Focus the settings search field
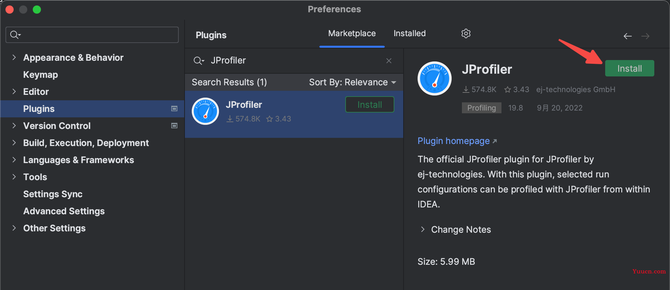This screenshot has width=670, height=290. pos(92,35)
